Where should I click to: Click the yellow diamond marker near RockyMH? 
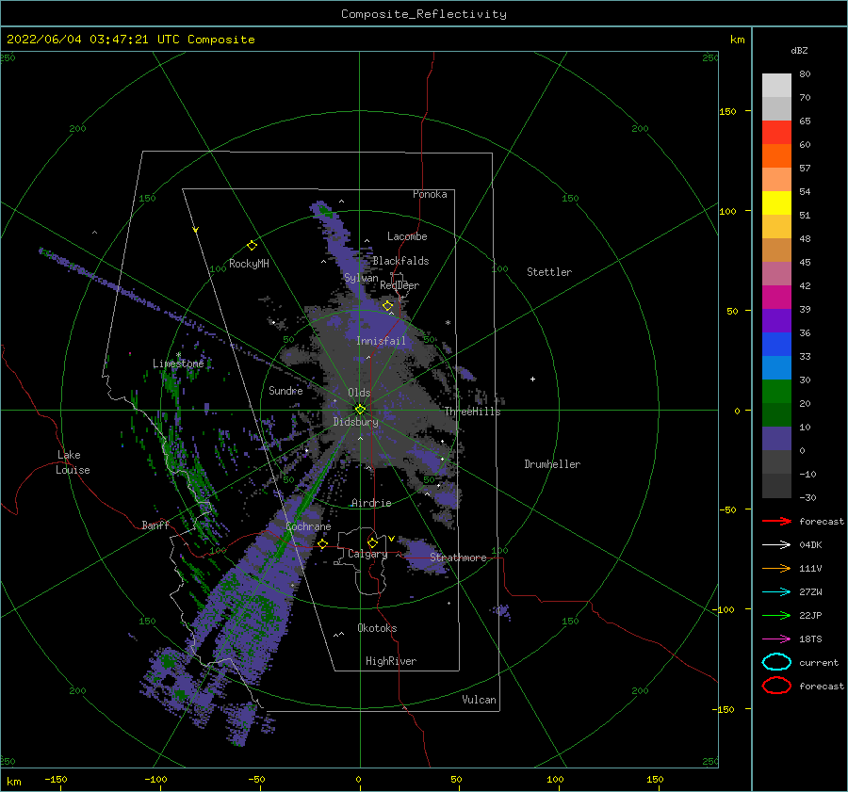coord(252,246)
